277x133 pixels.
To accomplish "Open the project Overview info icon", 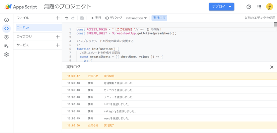I will point(7,20).
